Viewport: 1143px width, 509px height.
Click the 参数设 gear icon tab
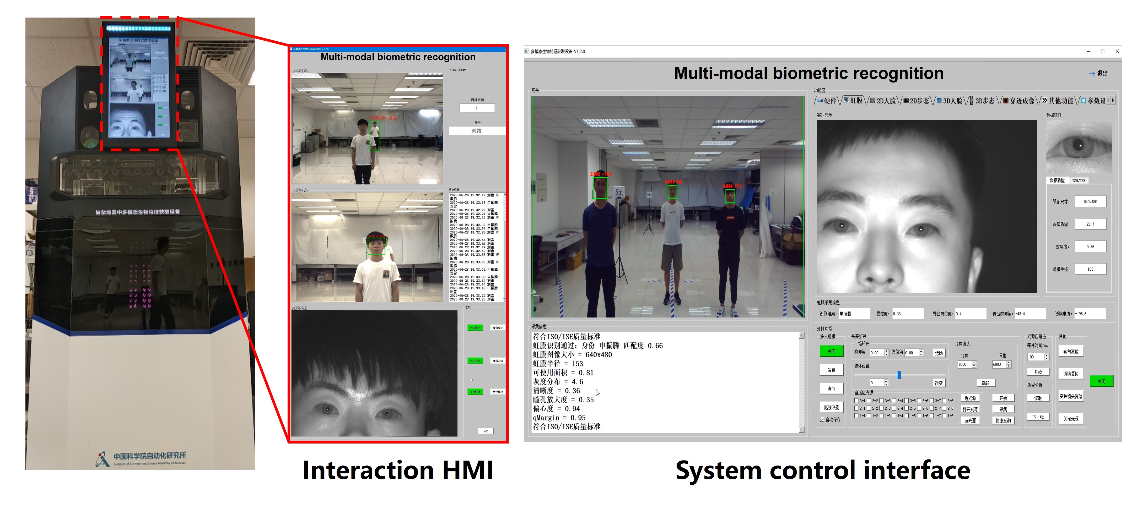[1084, 101]
